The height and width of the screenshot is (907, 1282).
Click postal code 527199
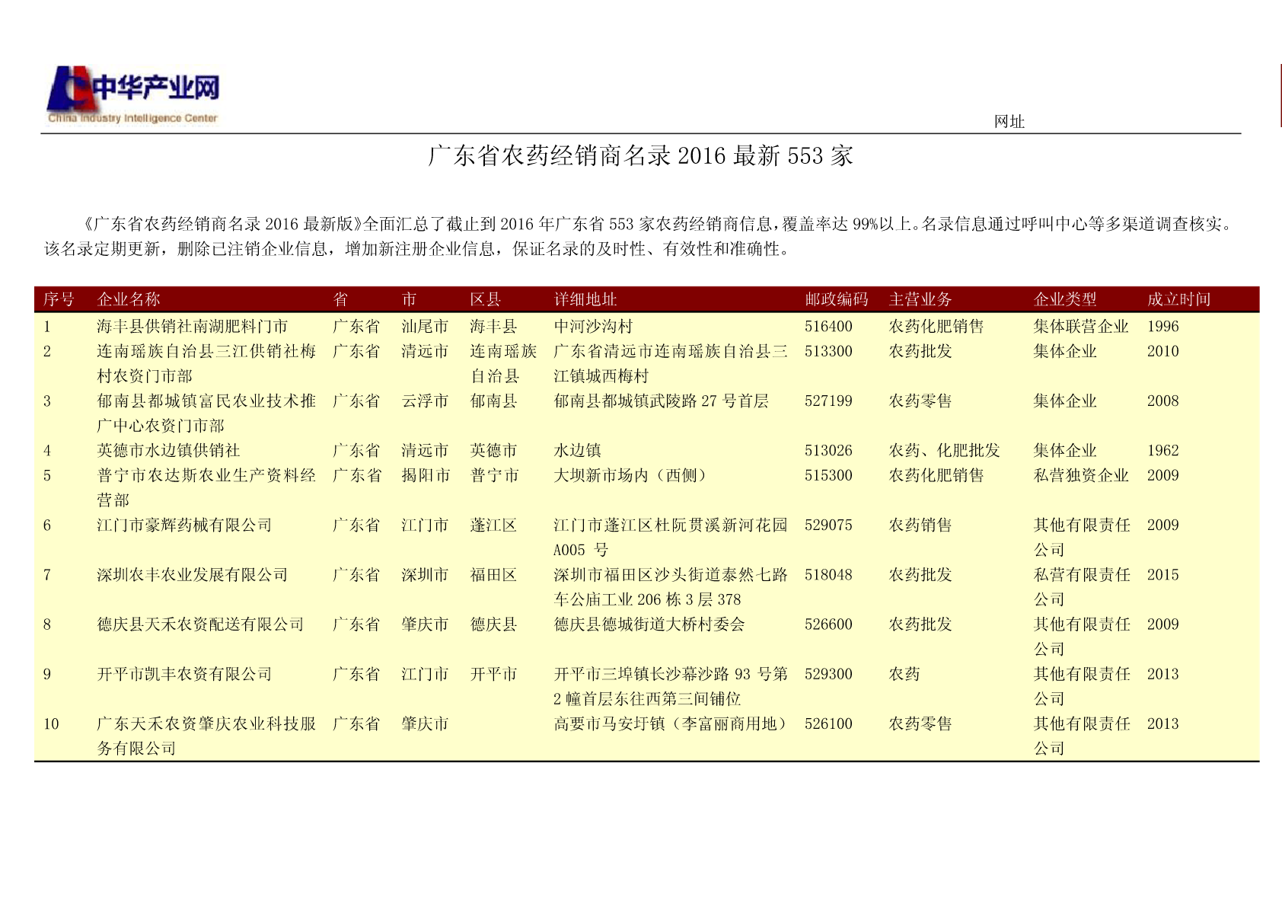828,401
